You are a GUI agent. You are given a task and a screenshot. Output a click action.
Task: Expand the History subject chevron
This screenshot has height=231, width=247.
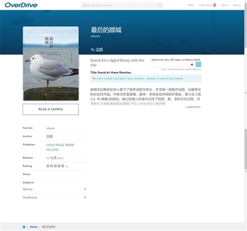coord(85,189)
